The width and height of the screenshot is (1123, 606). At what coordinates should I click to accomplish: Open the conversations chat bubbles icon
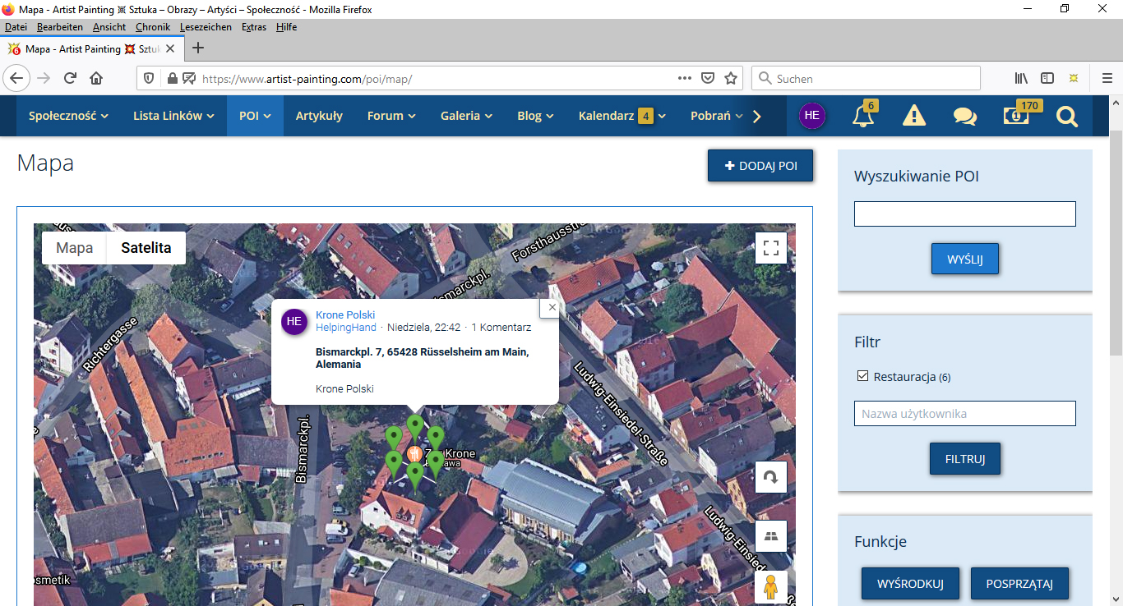(x=964, y=116)
